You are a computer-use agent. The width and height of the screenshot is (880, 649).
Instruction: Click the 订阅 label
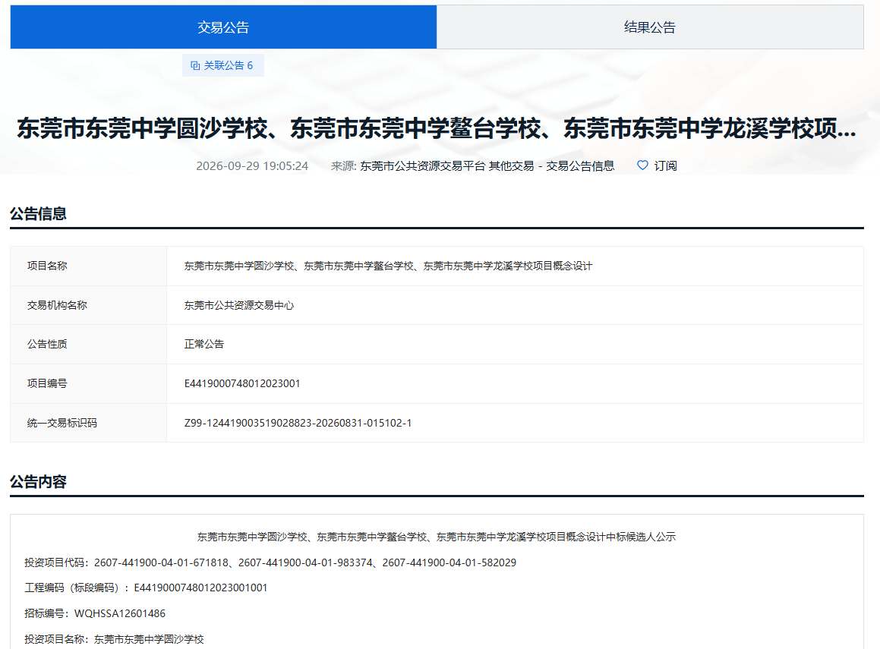coord(666,166)
